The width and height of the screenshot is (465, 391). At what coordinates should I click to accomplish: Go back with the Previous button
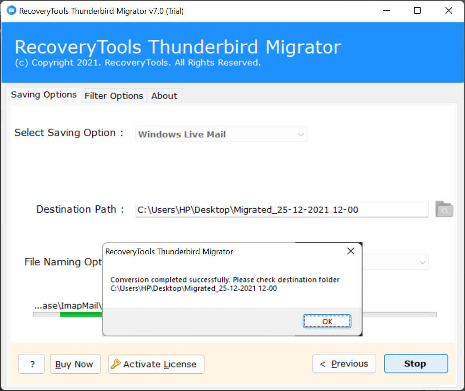[344, 363]
